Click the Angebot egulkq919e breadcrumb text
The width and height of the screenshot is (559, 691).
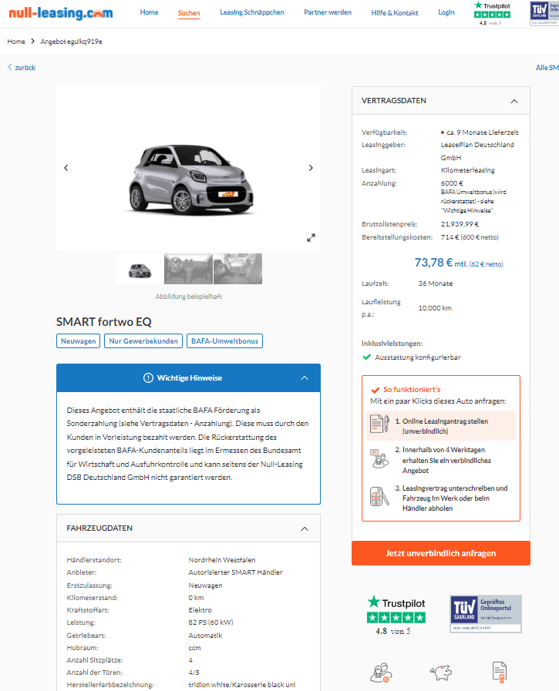pyautogui.click(x=71, y=42)
